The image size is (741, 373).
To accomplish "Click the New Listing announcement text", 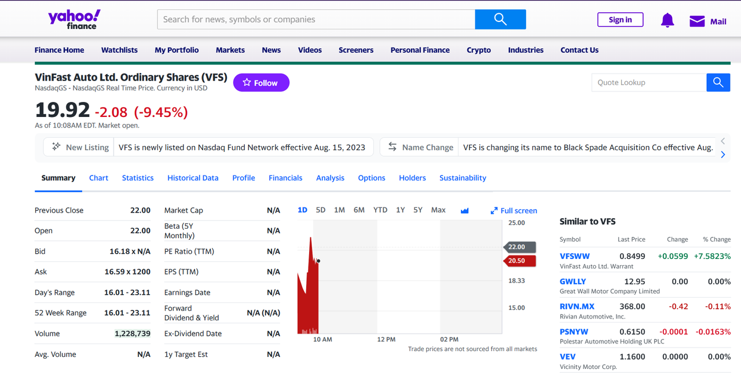I will click(242, 147).
